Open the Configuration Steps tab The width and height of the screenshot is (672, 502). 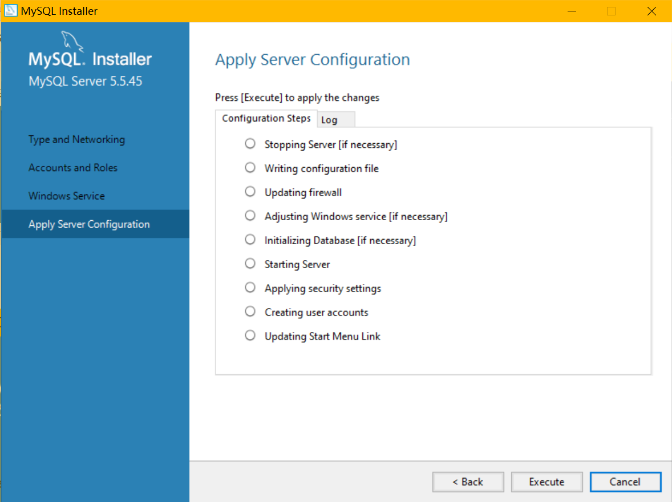(266, 118)
